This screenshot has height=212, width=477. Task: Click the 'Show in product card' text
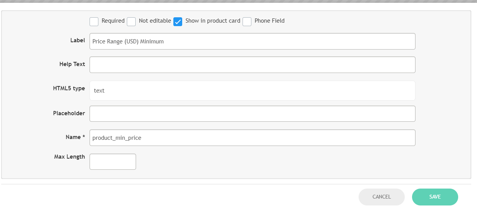point(213,21)
